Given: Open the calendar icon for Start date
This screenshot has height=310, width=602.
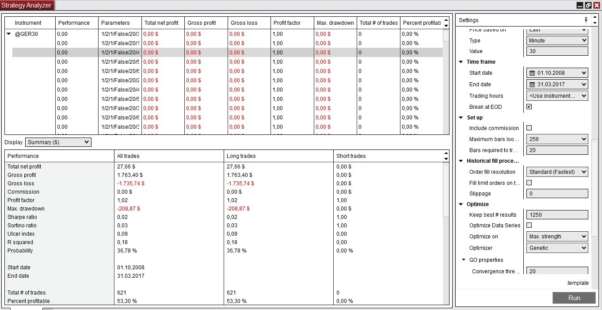Looking at the screenshot, I should (532, 73).
